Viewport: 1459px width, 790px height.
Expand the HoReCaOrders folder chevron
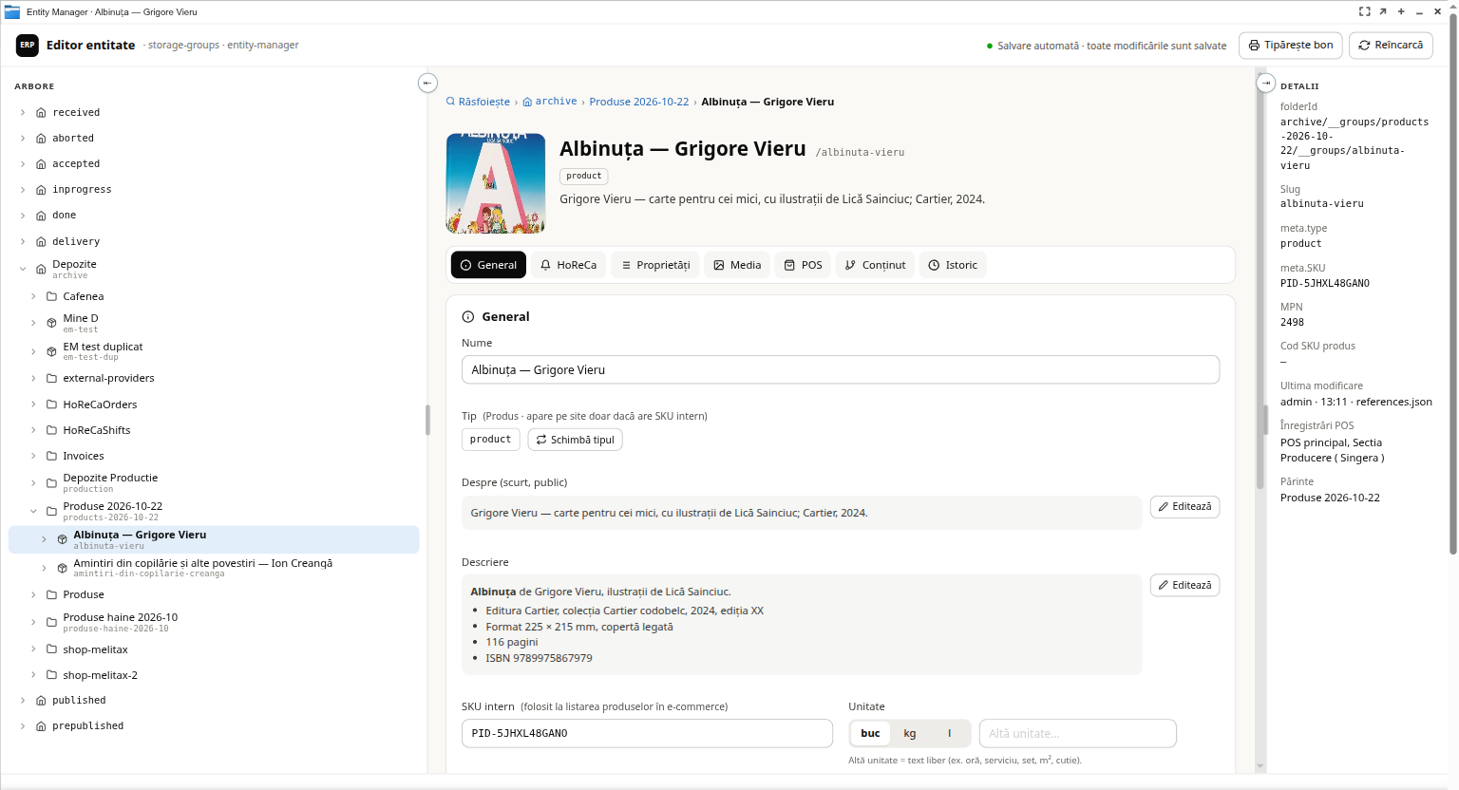(x=33, y=404)
